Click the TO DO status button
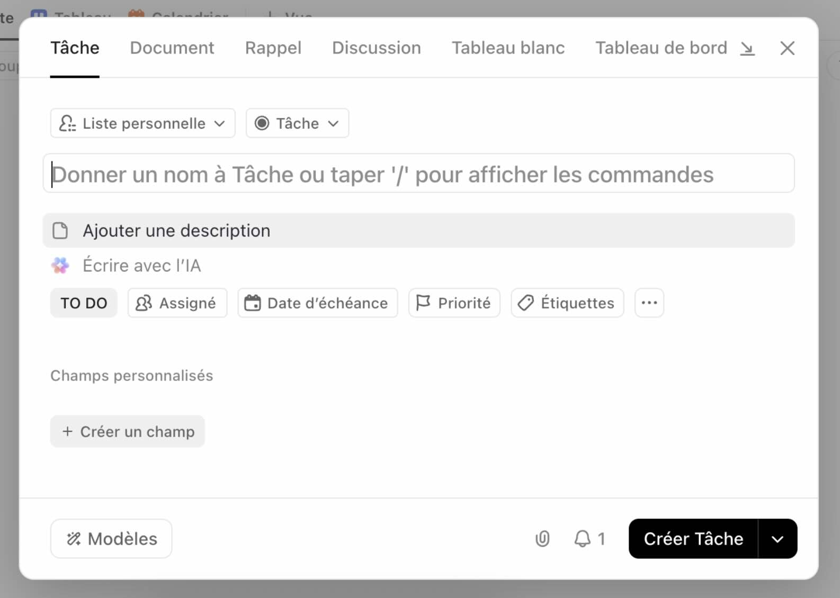Viewport: 840px width, 598px height. (84, 303)
